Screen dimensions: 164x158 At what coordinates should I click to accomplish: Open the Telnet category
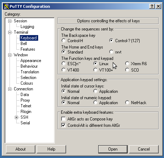point(26,106)
